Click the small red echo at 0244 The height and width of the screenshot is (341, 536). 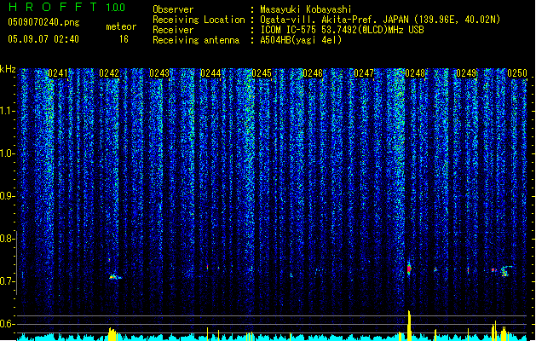point(207,267)
